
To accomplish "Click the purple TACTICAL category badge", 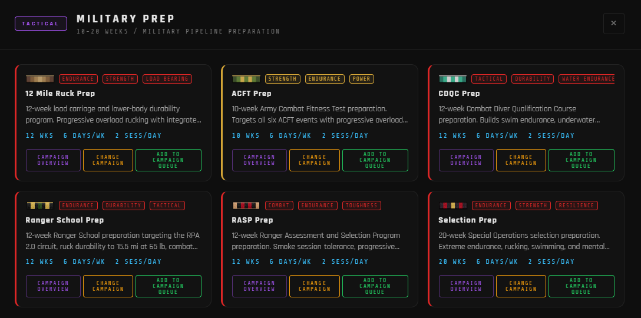I will point(41,24).
